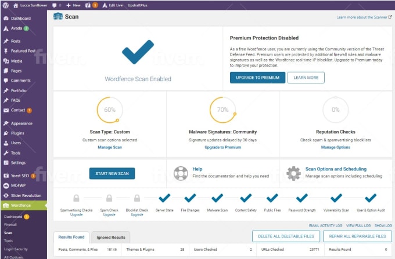
Task: Click the Scan Options gear icon
Action: (293, 173)
